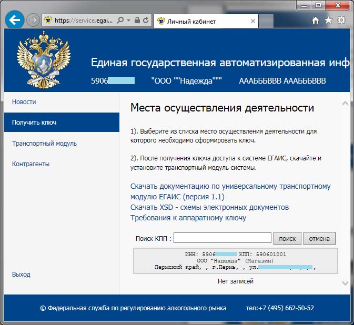Open Транспортный модуль section
Viewport: 354px width, 325px height.
[x=44, y=144]
